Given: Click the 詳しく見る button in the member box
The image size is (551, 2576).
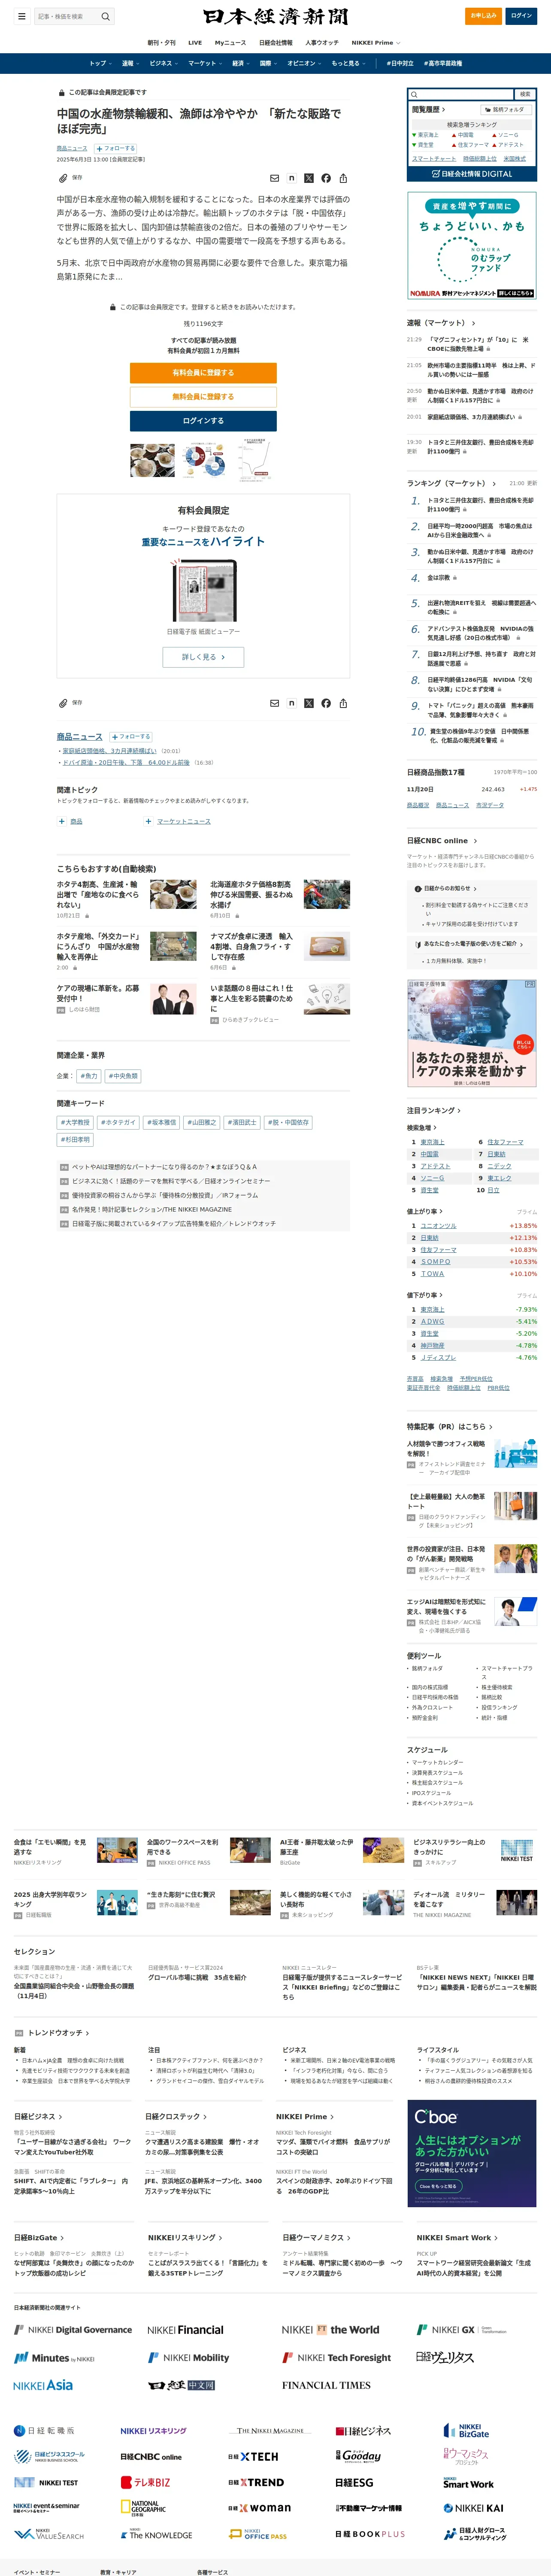Looking at the screenshot, I should click(x=203, y=657).
